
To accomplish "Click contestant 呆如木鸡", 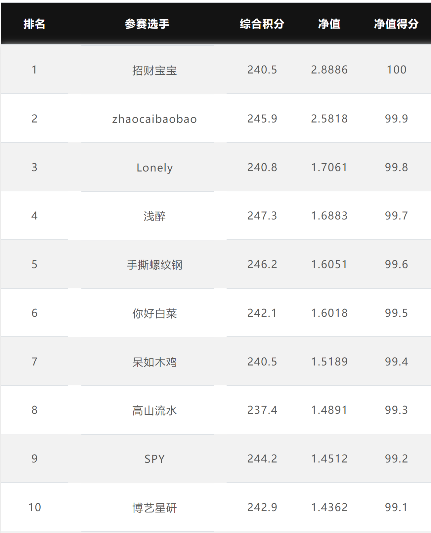I will point(154,362).
